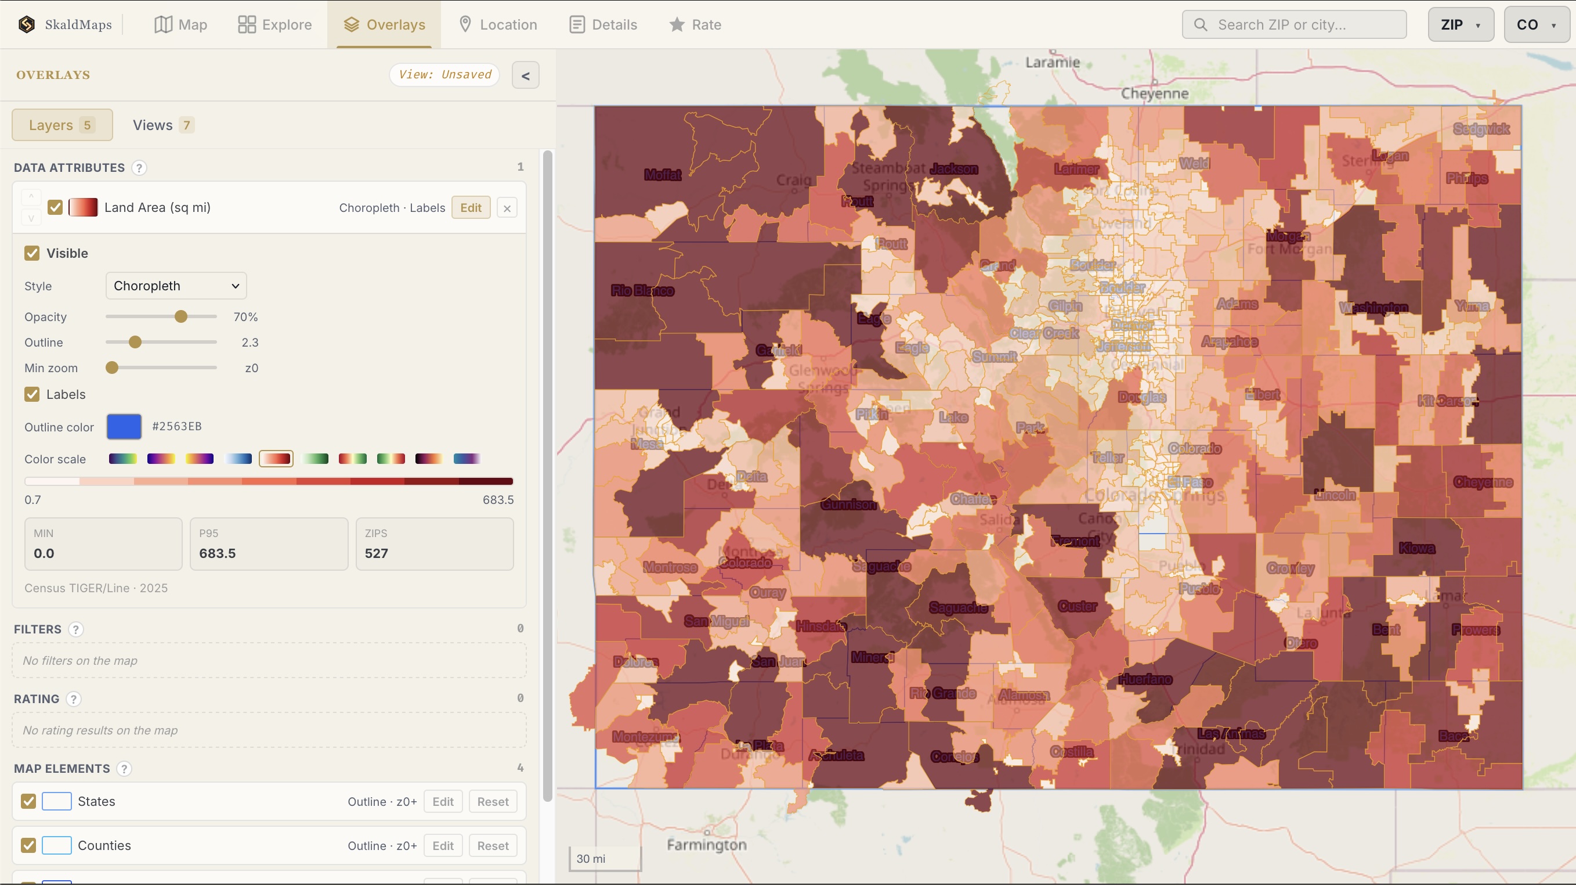This screenshot has height=886, width=1576.
Task: Click the Kiowa county label on map
Action: pos(1417,549)
